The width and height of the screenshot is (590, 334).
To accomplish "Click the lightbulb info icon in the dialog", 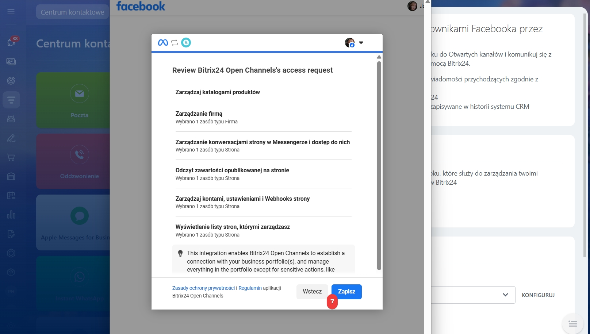I will tap(180, 253).
